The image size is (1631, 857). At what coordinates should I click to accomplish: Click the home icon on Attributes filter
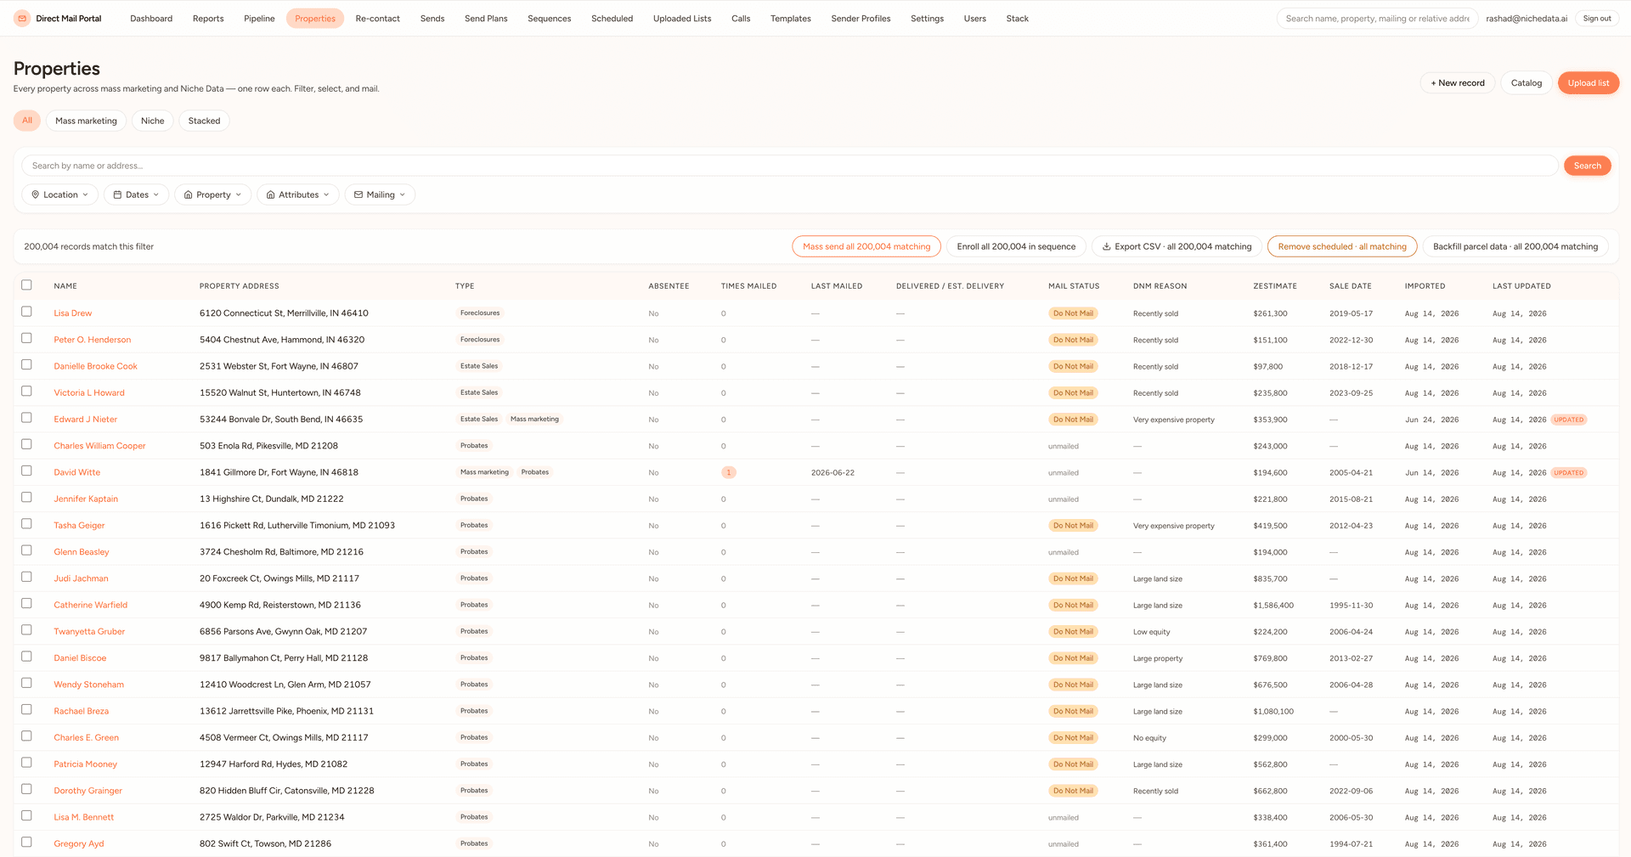coord(270,195)
